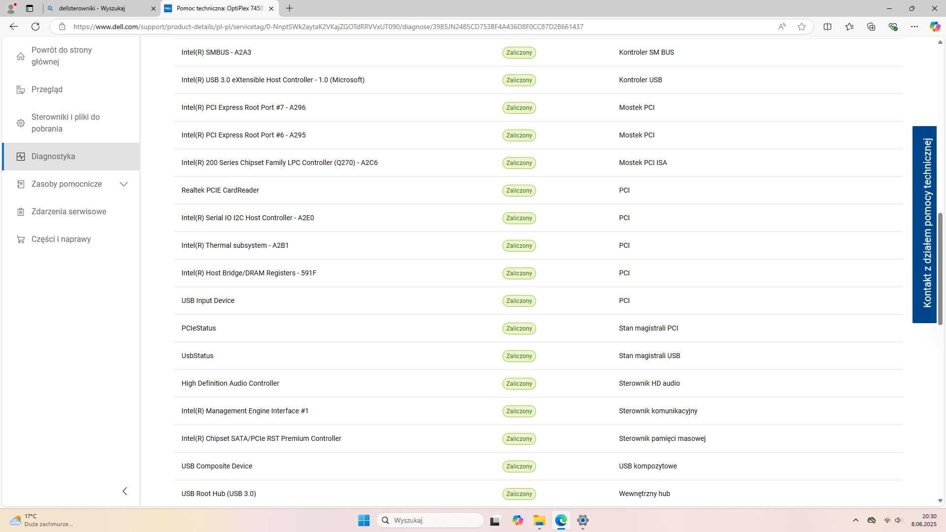
Task: View site information lock icon
Action: click(62, 27)
